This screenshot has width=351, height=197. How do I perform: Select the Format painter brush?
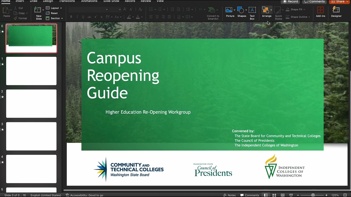(x=16, y=18)
